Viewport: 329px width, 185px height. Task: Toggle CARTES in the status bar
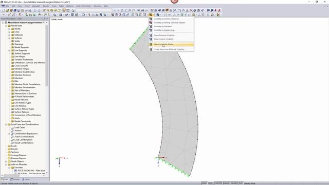tap(218, 183)
